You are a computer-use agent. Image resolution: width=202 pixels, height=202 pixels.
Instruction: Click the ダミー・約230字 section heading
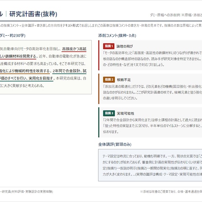click(x=13, y=35)
